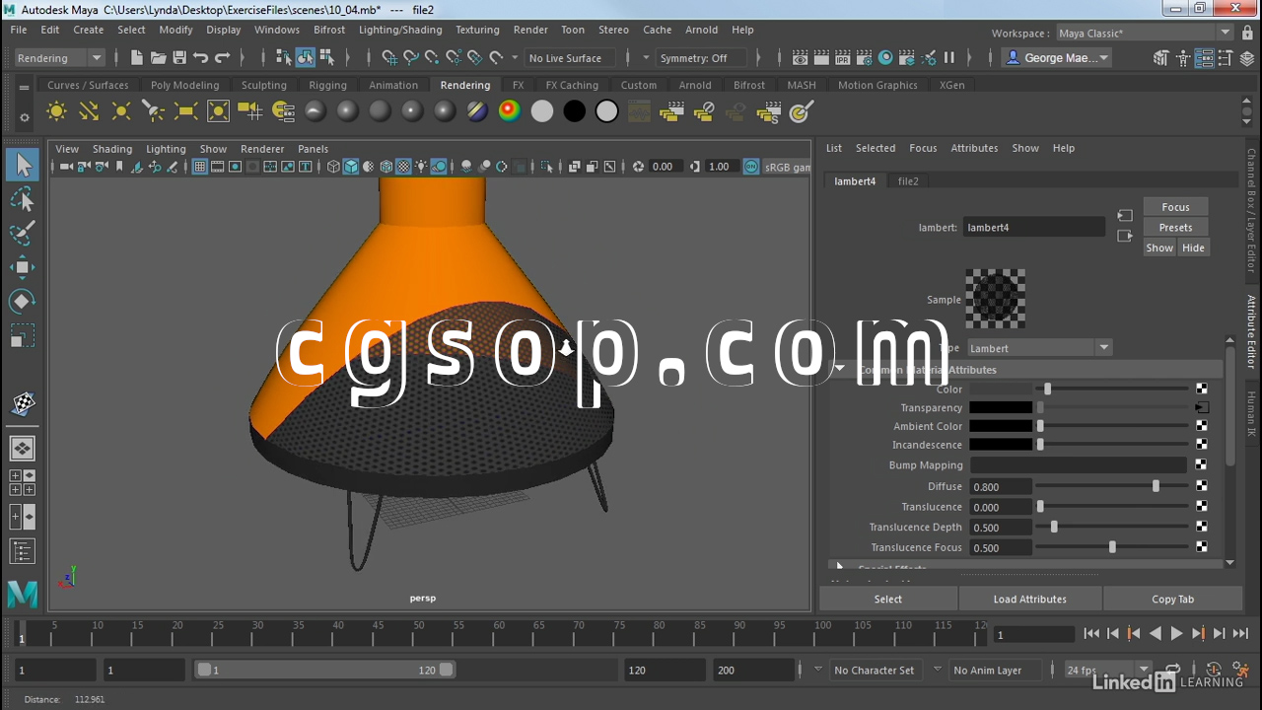Play the animation forwards
This screenshot has height=710, width=1262.
pos(1176,634)
